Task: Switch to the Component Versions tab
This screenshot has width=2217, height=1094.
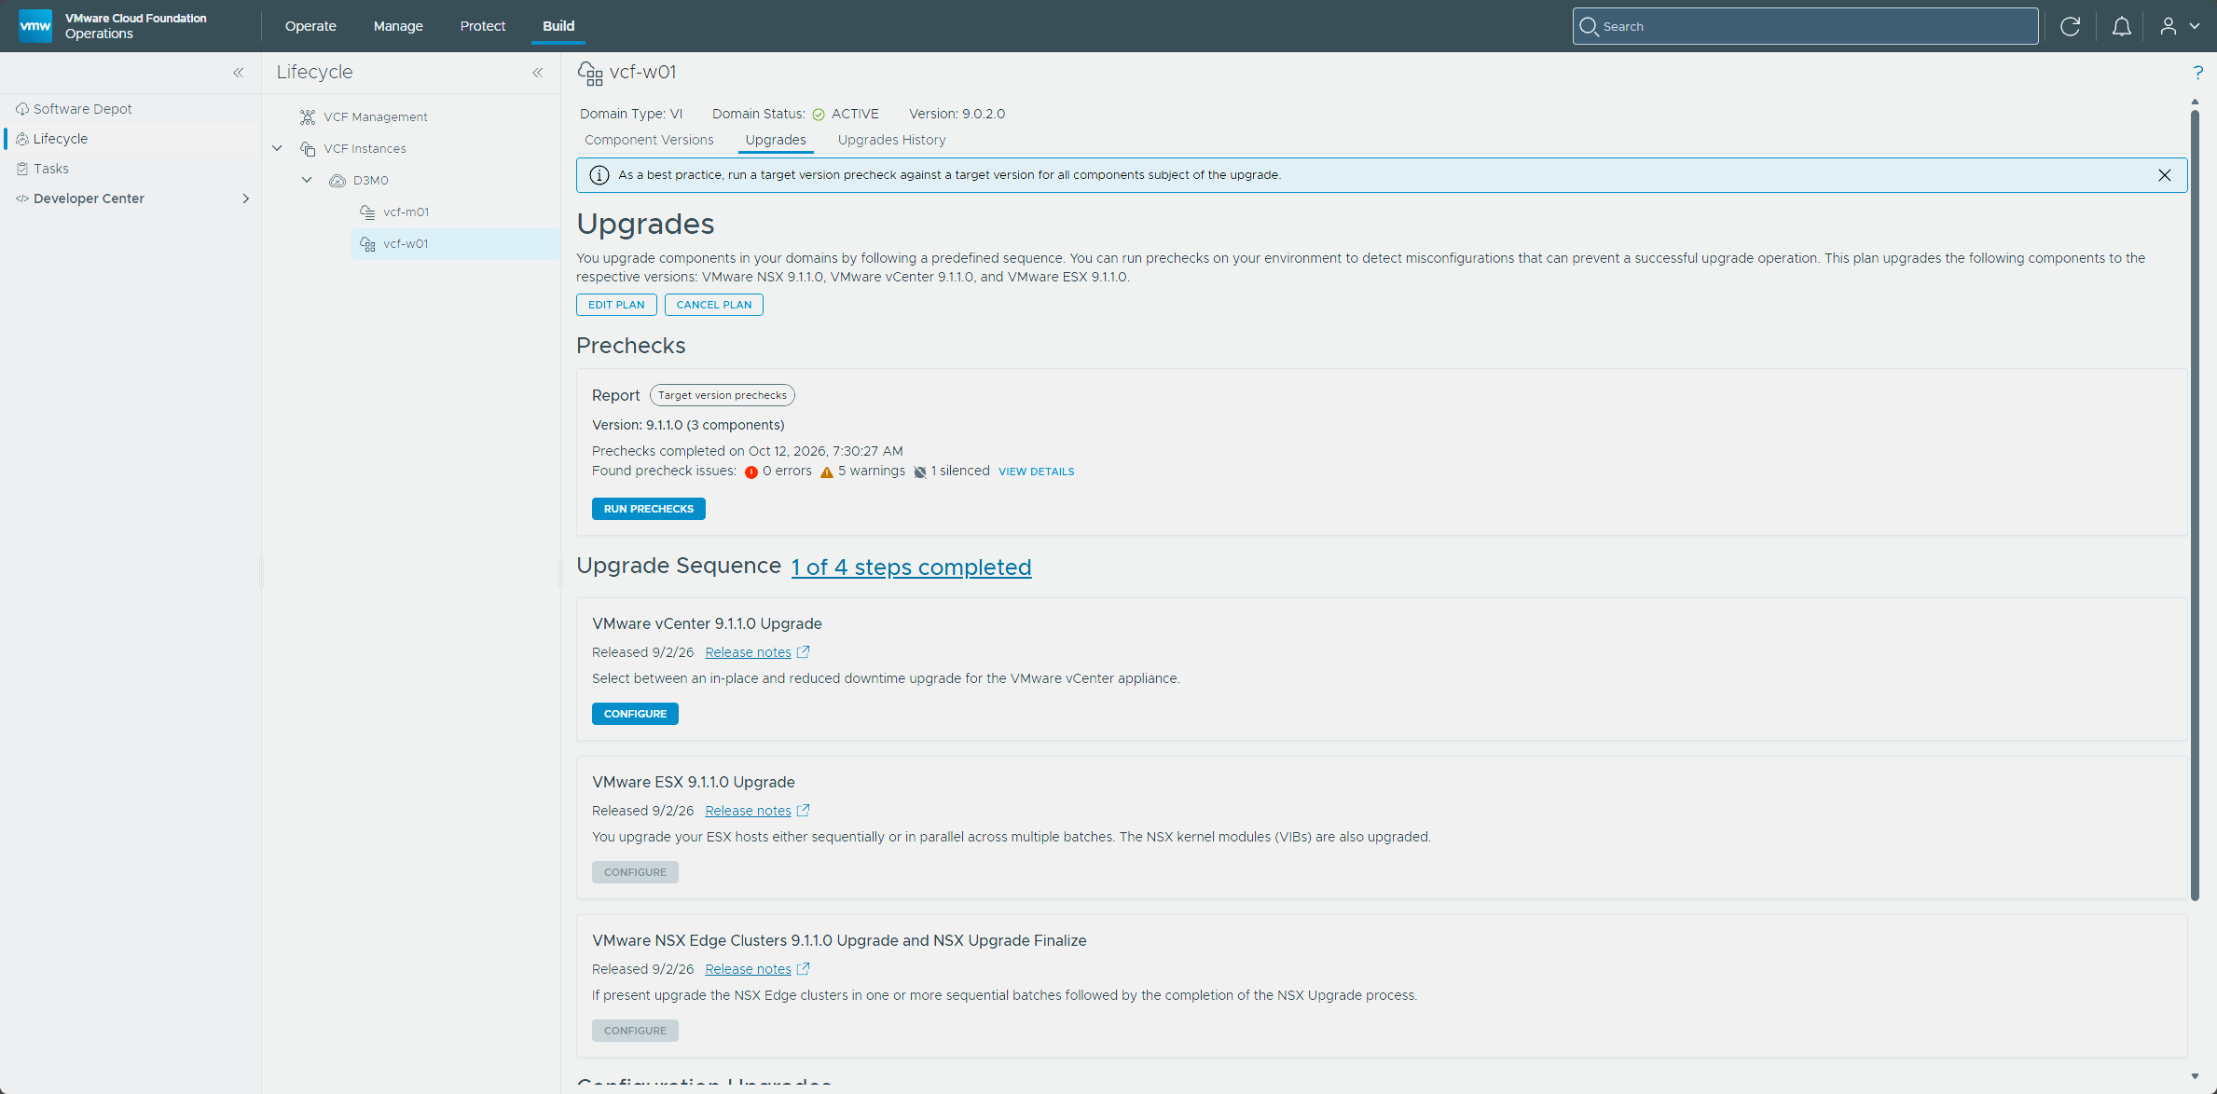Action: click(x=649, y=140)
